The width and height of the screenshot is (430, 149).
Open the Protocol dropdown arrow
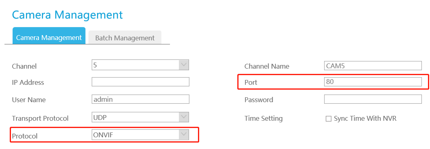click(184, 134)
